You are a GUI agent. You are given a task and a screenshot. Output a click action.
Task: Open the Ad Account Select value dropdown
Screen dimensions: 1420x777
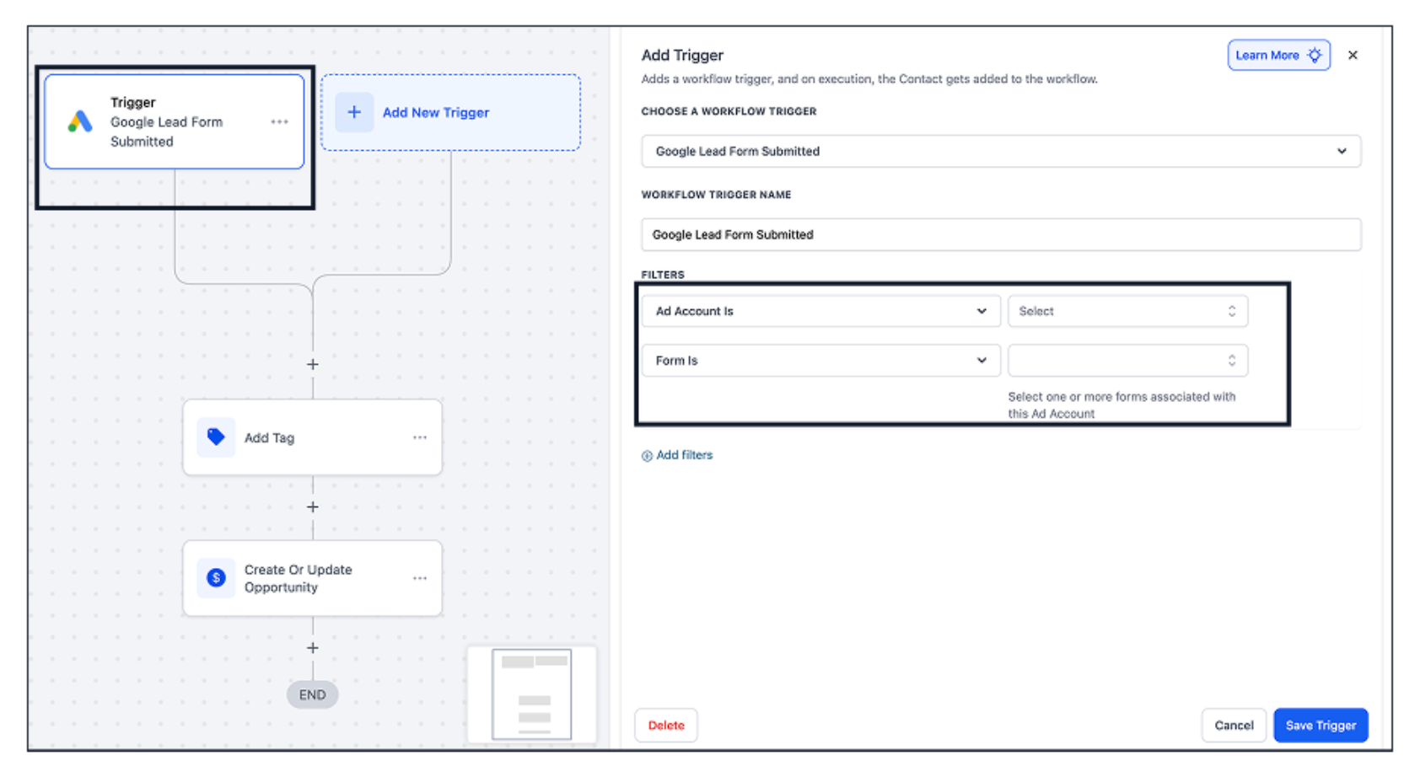coord(1127,311)
